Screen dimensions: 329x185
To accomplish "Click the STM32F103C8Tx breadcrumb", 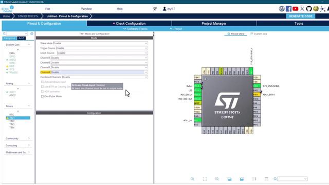I will (28, 16).
